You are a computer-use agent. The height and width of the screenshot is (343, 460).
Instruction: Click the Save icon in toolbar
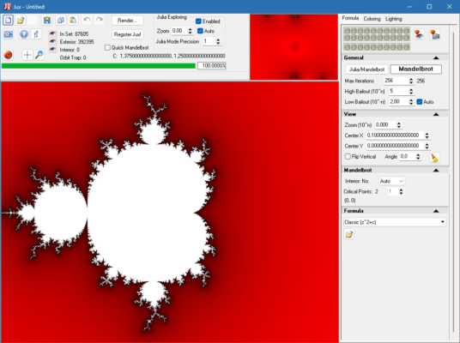coord(47,21)
